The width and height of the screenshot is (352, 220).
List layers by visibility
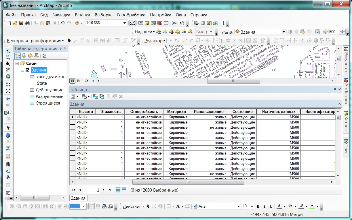30,56
